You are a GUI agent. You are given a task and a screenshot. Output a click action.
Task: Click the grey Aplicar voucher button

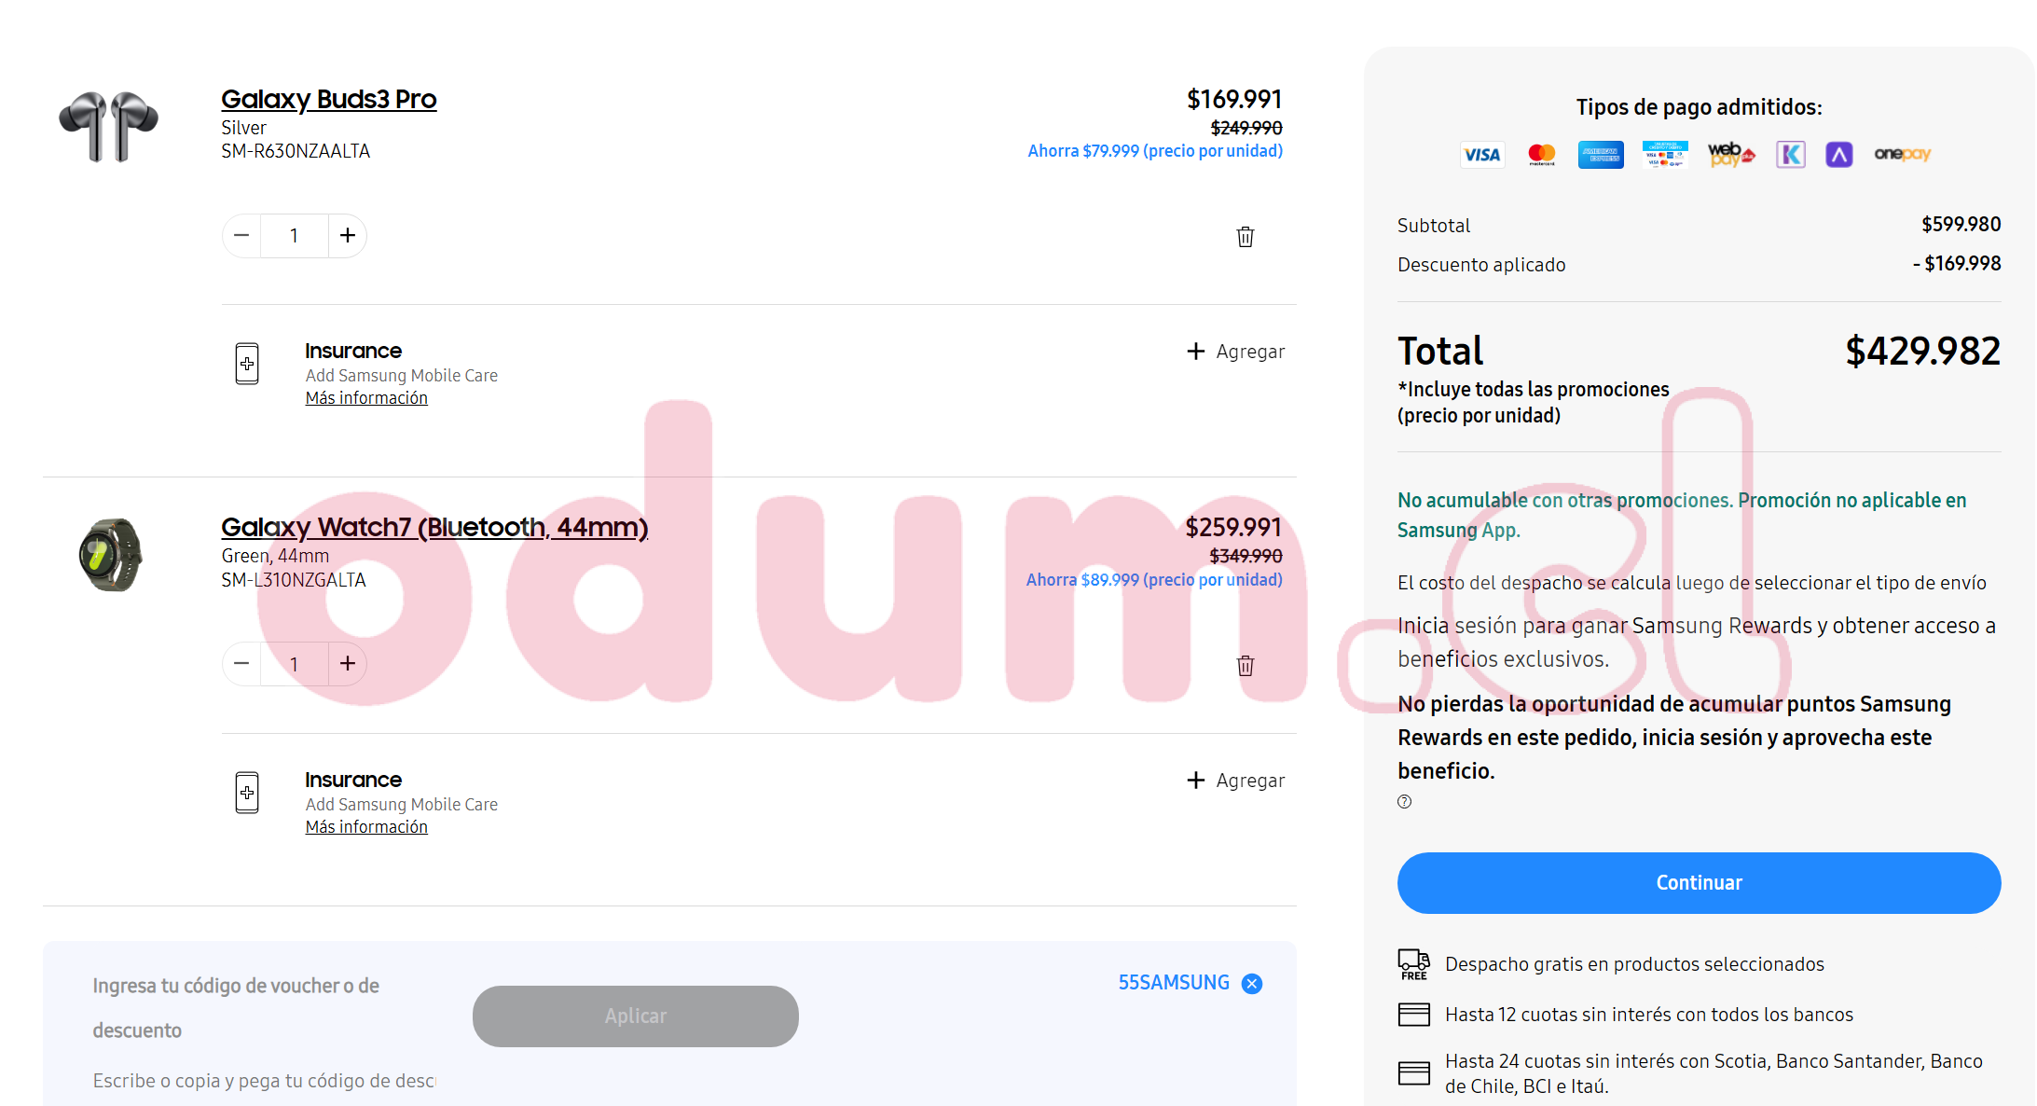point(635,1016)
